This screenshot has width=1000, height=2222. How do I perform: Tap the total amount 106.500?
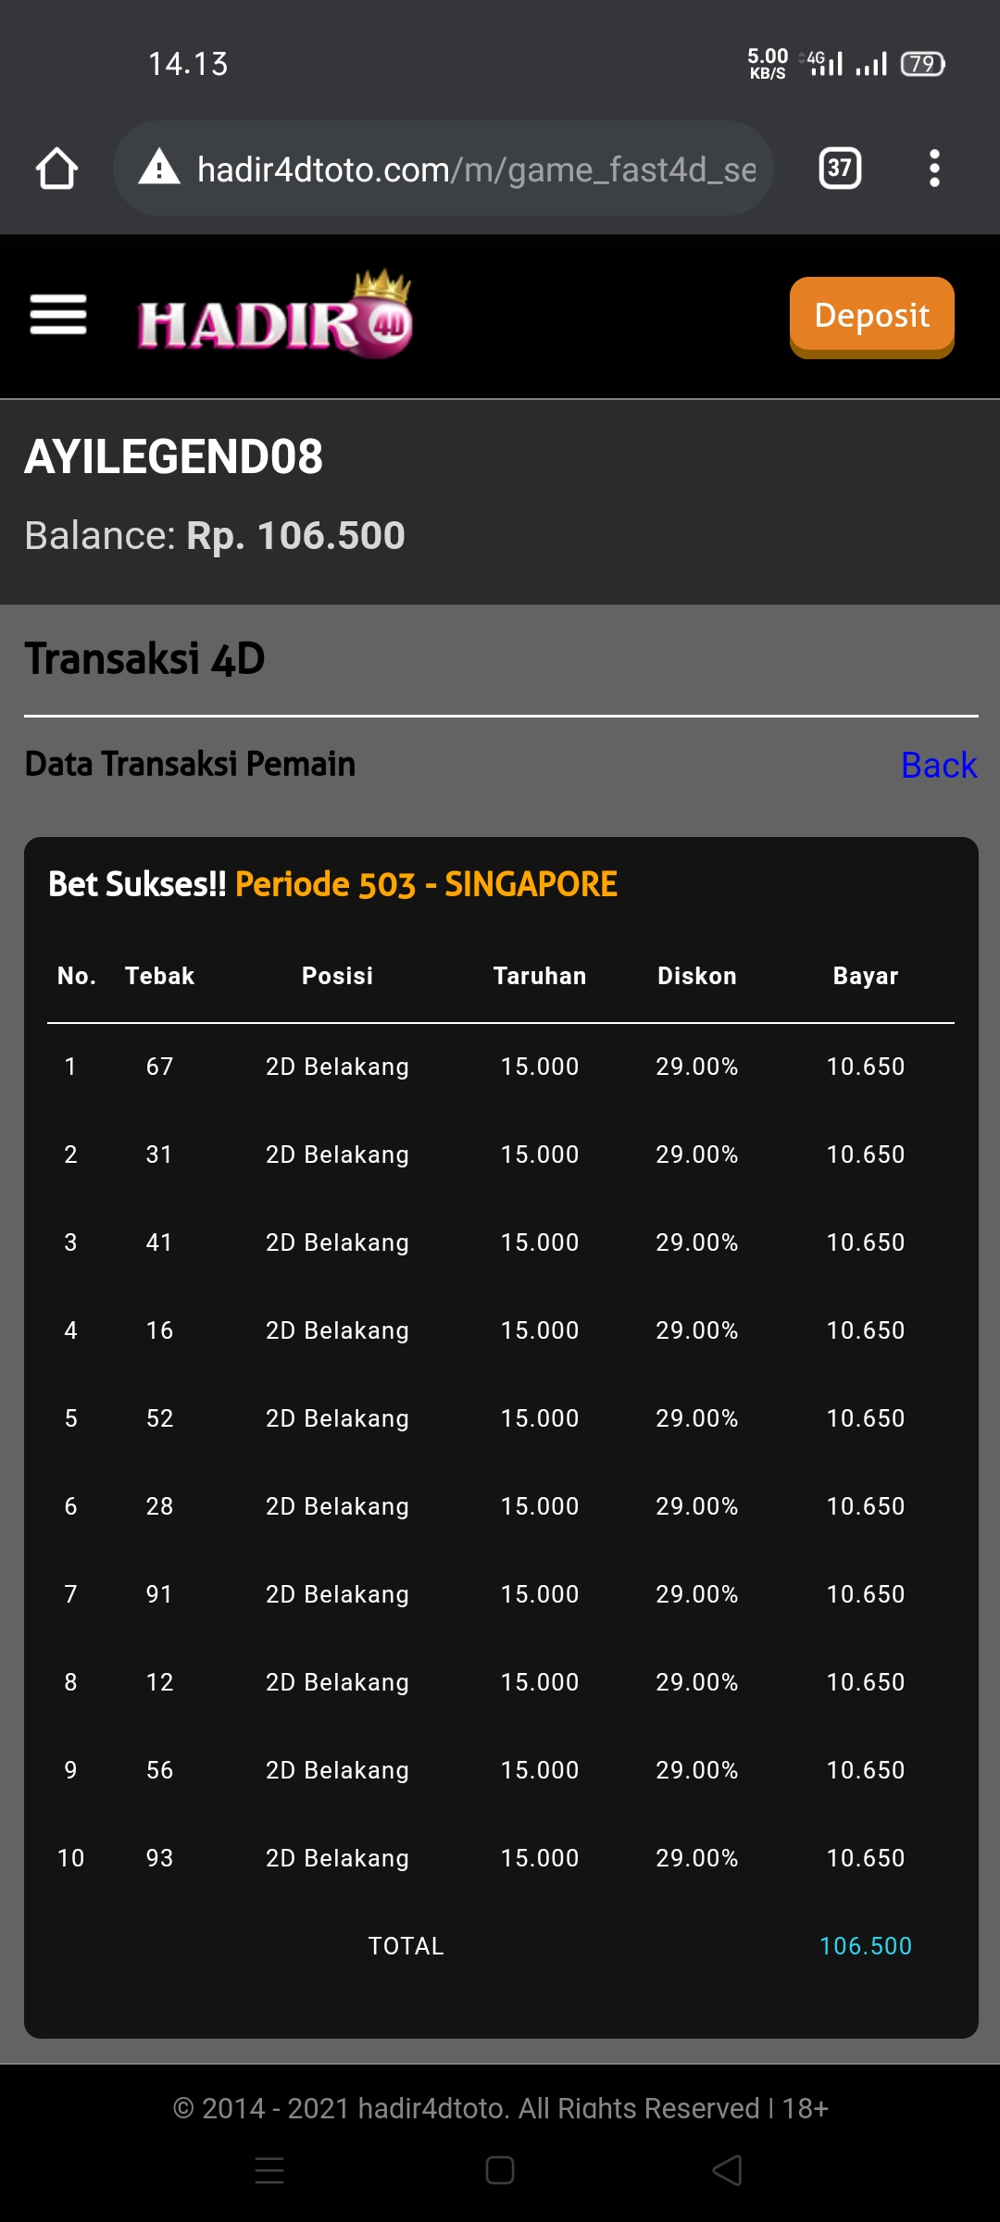tap(865, 1946)
